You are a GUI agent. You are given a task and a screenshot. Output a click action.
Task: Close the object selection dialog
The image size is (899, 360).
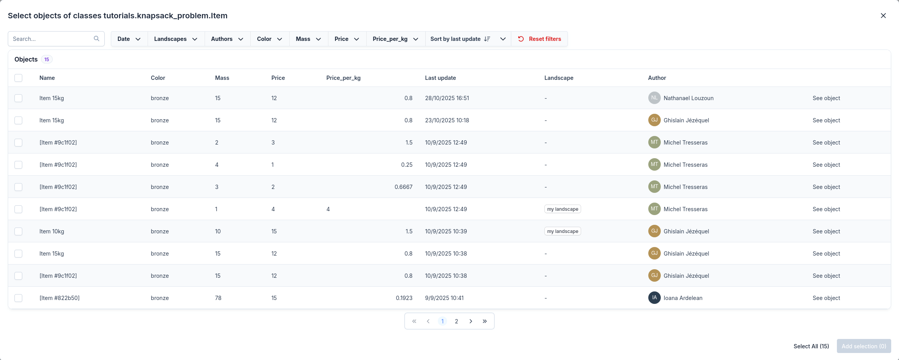click(x=883, y=16)
